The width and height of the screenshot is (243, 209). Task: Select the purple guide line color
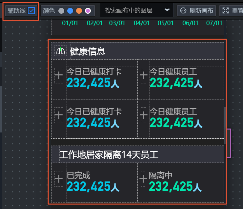tap(88, 11)
